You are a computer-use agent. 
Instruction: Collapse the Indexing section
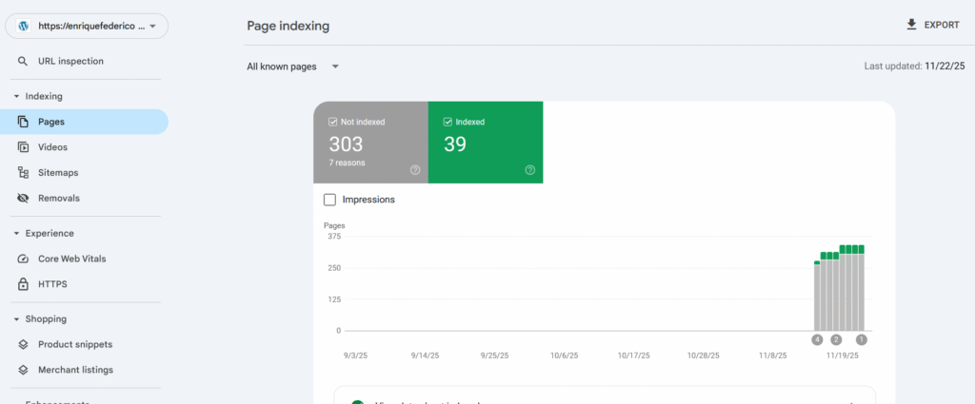tap(16, 96)
